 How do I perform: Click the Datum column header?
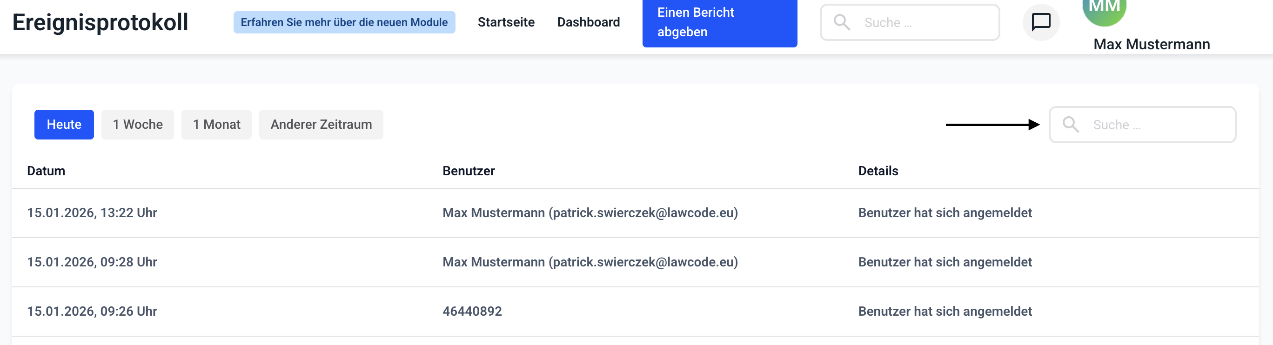(x=46, y=171)
